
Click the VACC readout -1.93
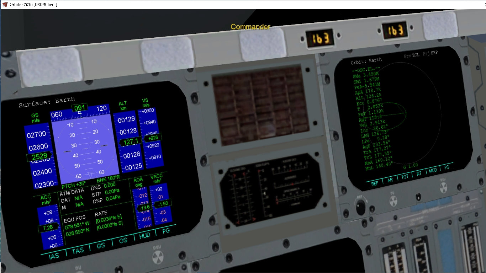[163, 203]
